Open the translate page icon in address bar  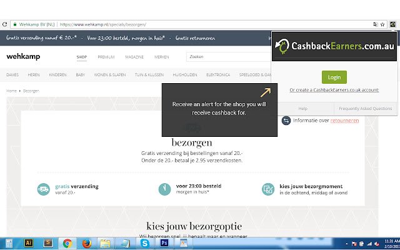375,24
